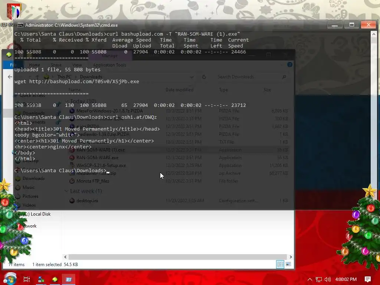This screenshot has width=380, height=285.
Task: Open the network status tray icon
Action: [318, 279]
